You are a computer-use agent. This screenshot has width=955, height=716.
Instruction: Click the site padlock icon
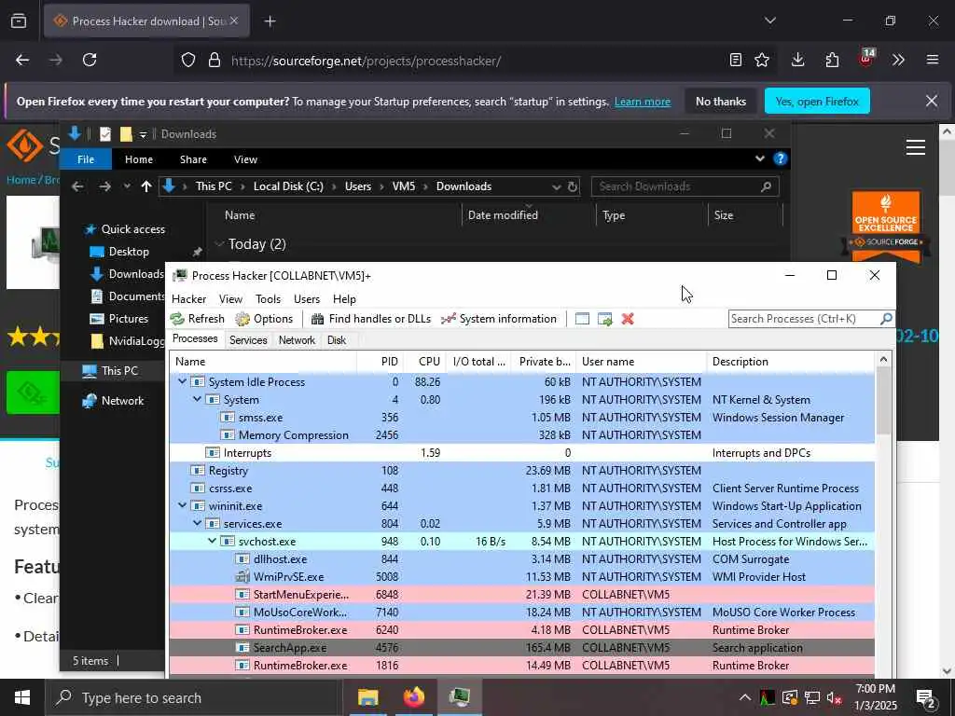[215, 60]
